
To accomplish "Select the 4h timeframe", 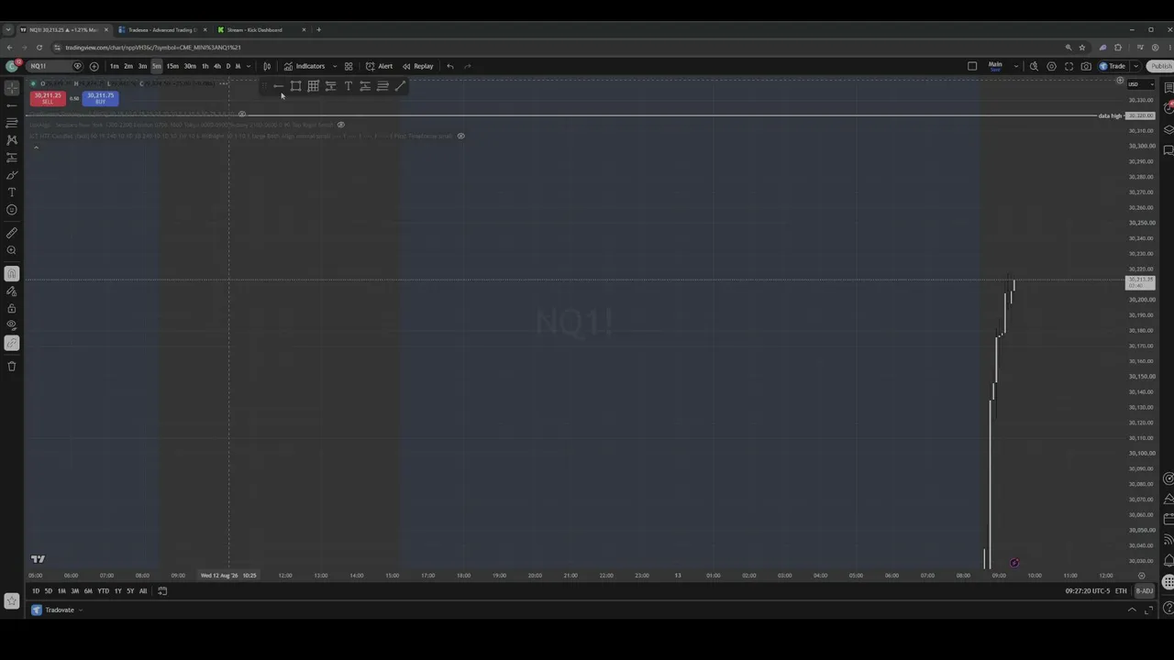I will pos(216,66).
